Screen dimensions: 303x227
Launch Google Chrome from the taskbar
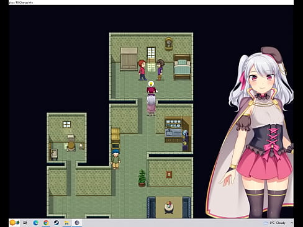point(46,223)
